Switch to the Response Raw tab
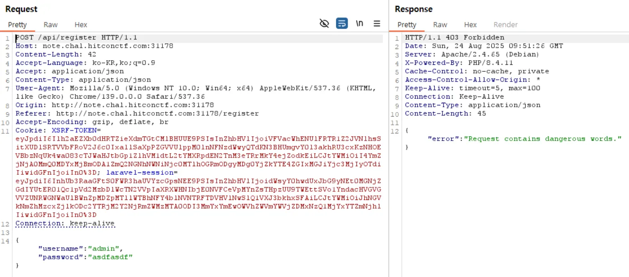The width and height of the screenshot is (629, 277). tap(440, 25)
